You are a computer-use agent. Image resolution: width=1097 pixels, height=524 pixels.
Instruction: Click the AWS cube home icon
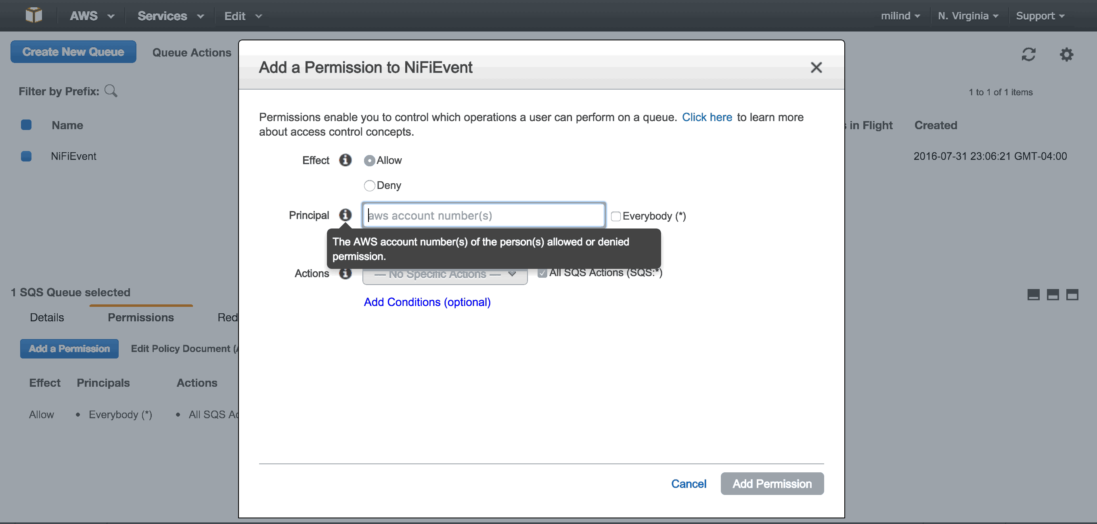coord(34,15)
